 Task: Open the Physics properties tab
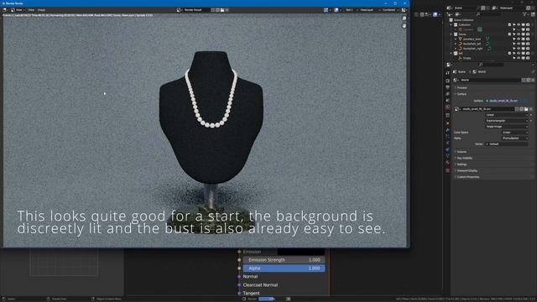click(x=447, y=143)
